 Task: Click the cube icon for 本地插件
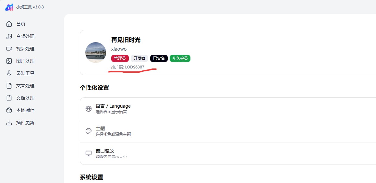point(9,110)
